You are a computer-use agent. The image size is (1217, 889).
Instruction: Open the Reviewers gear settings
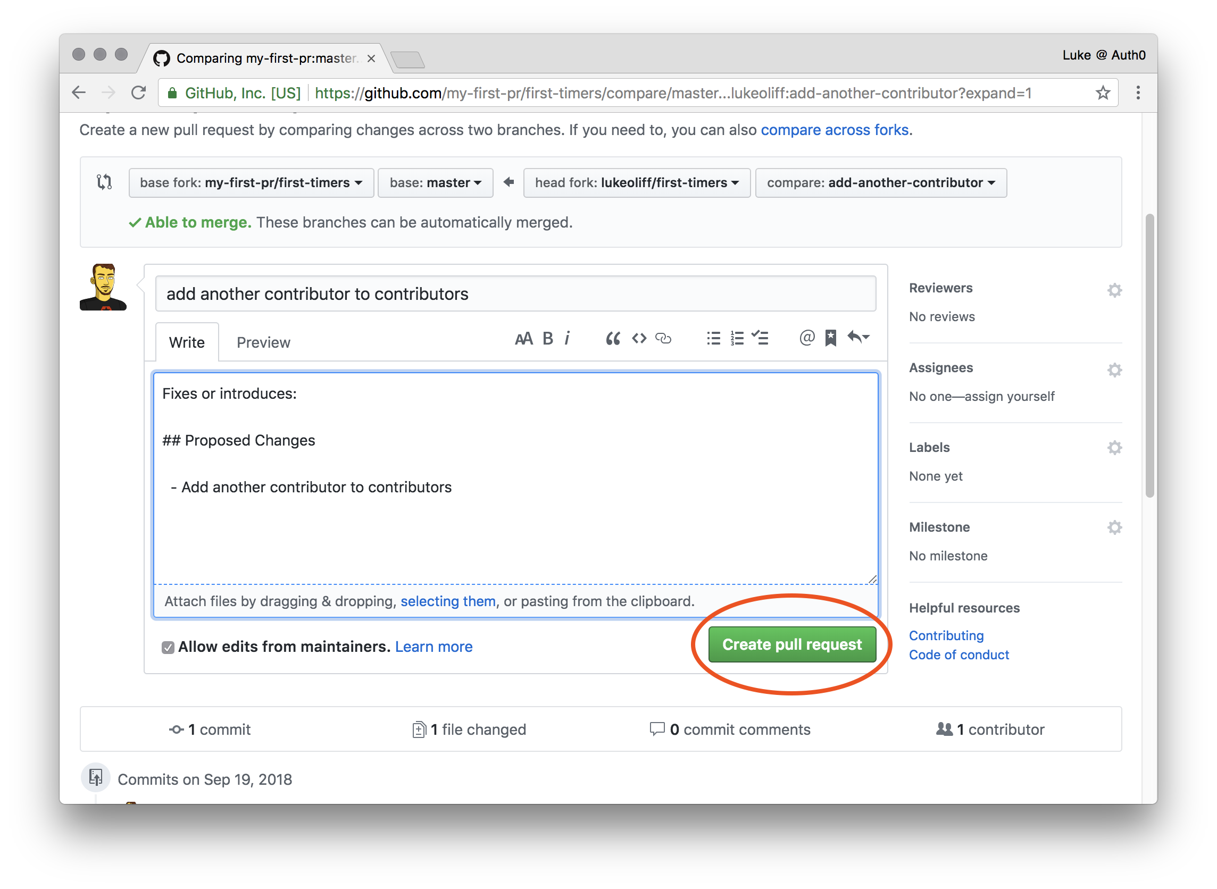pyautogui.click(x=1114, y=291)
